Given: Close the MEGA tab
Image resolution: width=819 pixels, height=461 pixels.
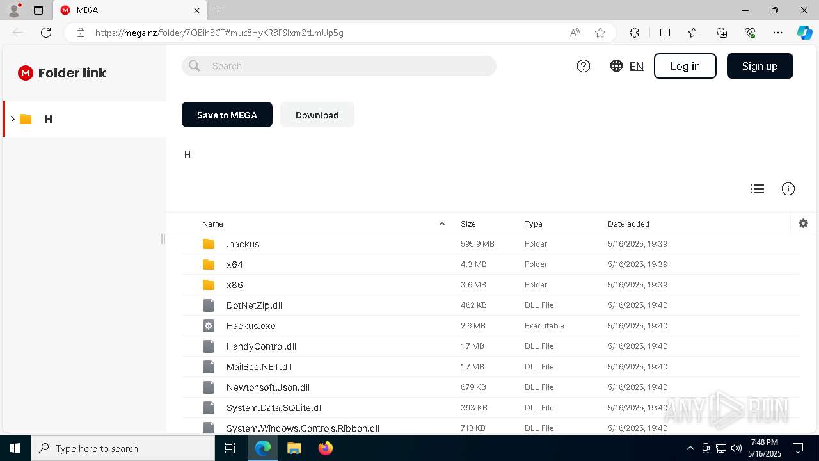Looking at the screenshot, I should click(x=196, y=10).
